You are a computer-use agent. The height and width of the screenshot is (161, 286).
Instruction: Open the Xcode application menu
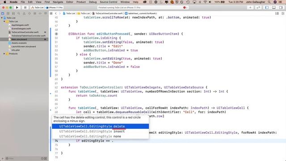pos(13,2)
